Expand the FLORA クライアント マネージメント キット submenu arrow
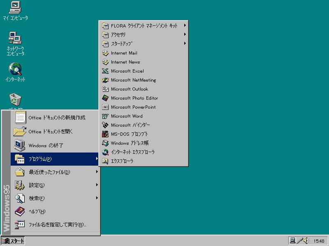 [x=185, y=25]
